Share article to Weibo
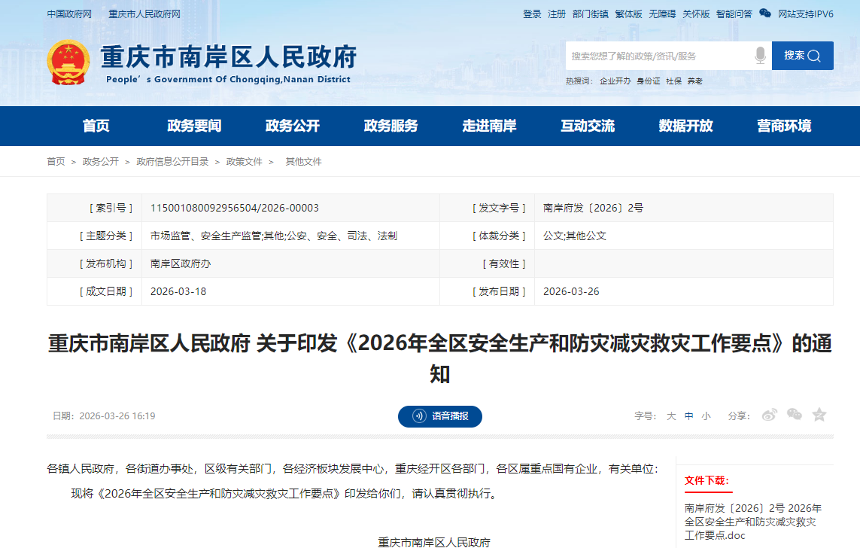The width and height of the screenshot is (860, 548). click(x=769, y=415)
